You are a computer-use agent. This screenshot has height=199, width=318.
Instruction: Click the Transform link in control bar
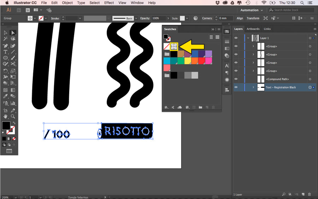tap(253, 18)
